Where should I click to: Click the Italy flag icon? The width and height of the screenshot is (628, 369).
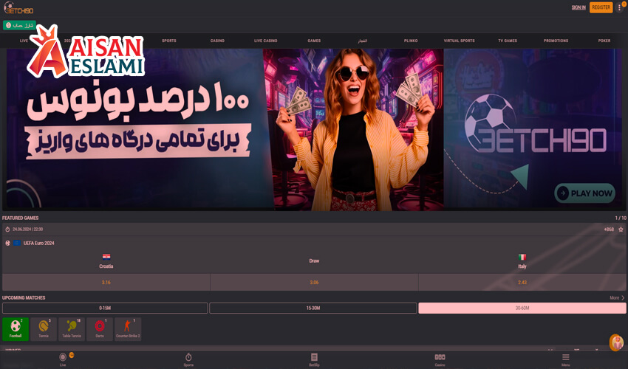[x=522, y=257]
